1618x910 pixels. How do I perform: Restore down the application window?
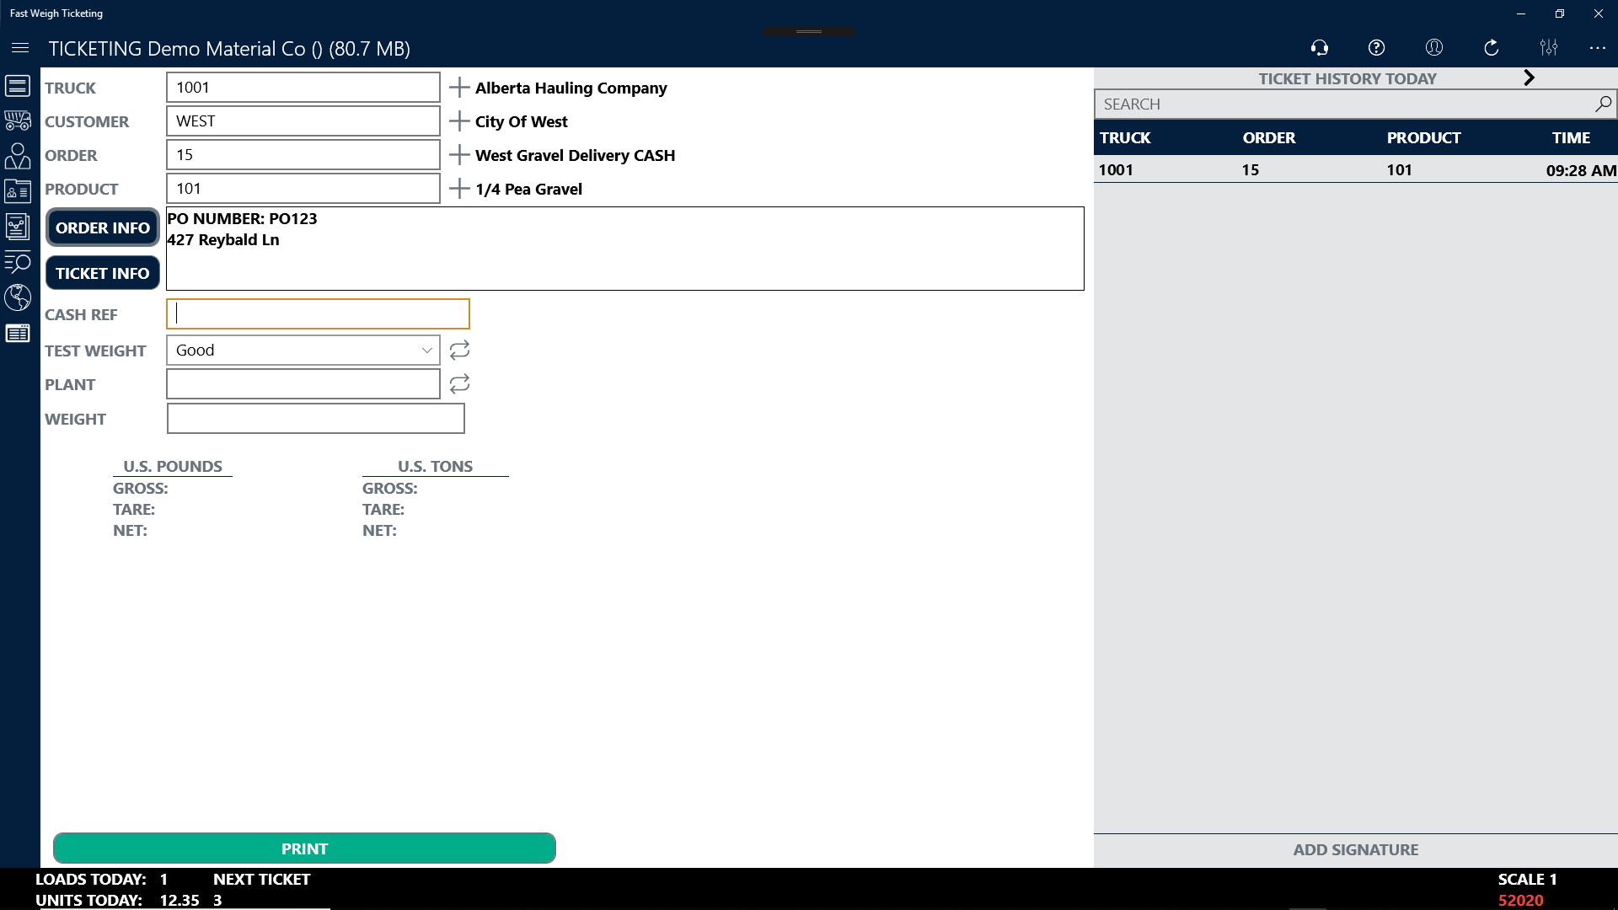[x=1560, y=13]
